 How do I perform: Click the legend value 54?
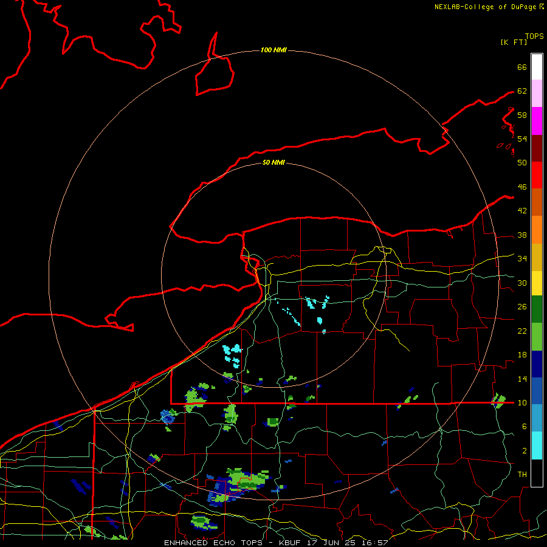pyautogui.click(x=522, y=139)
